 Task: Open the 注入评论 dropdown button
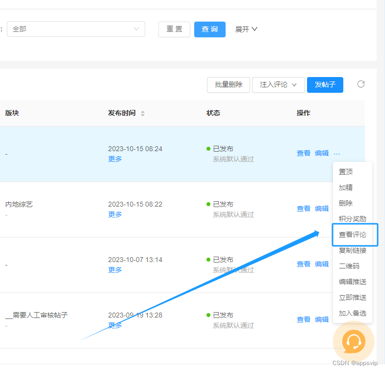pyautogui.click(x=279, y=85)
